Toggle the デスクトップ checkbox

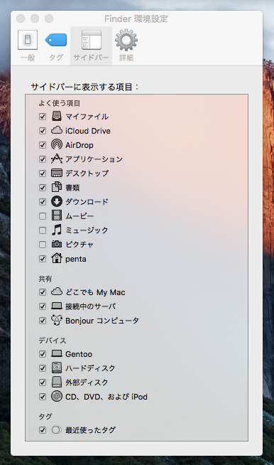click(43, 173)
